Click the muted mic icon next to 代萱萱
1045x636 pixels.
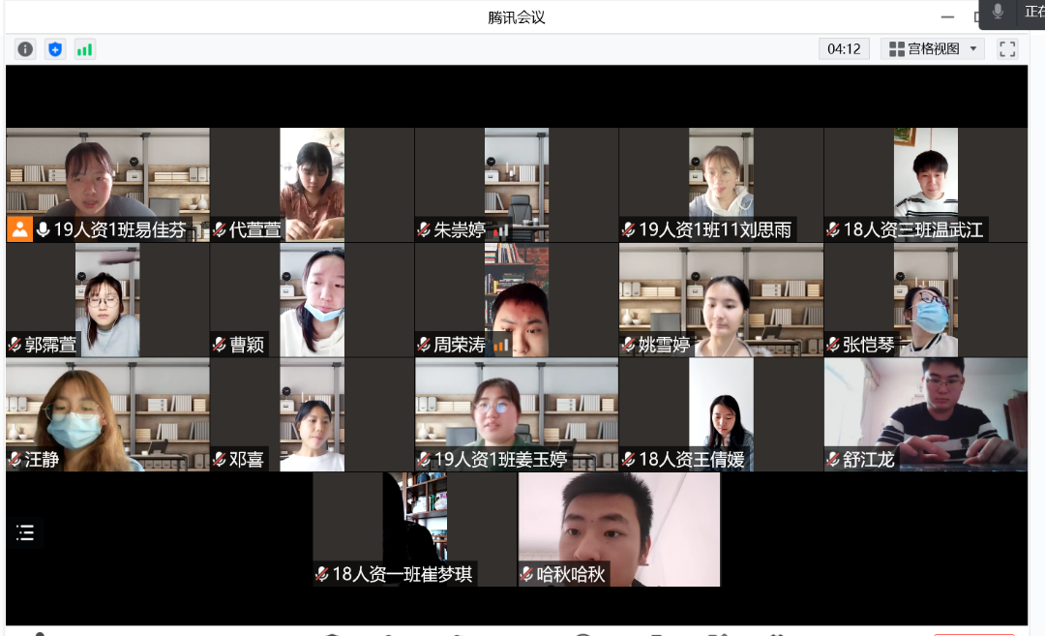[220, 230]
